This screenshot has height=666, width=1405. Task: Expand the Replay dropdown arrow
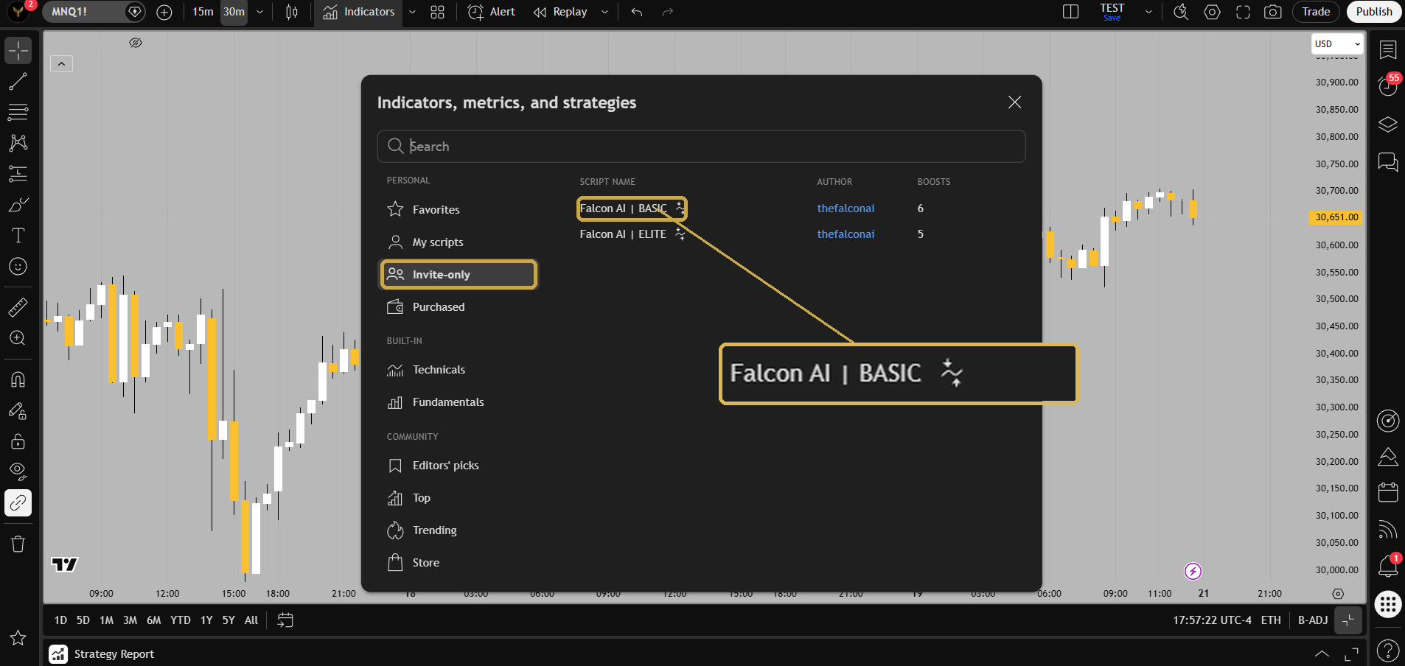604,12
